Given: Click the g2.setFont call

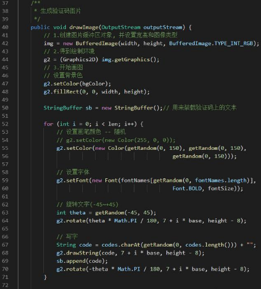Looking at the screenshot, I should [x=73, y=180].
